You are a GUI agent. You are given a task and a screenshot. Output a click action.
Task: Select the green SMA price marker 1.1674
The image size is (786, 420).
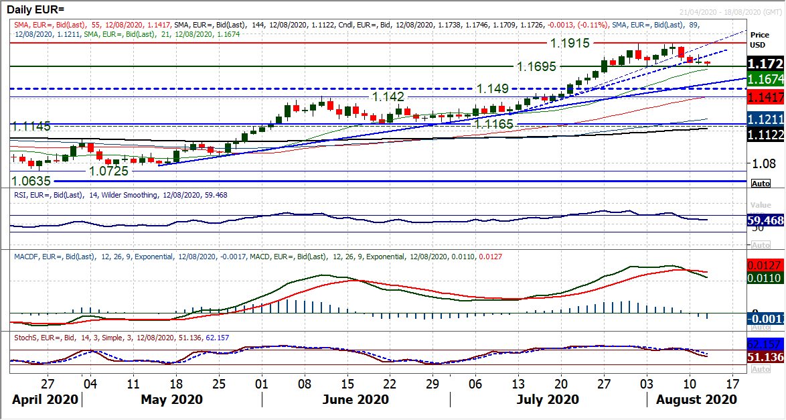(x=766, y=78)
